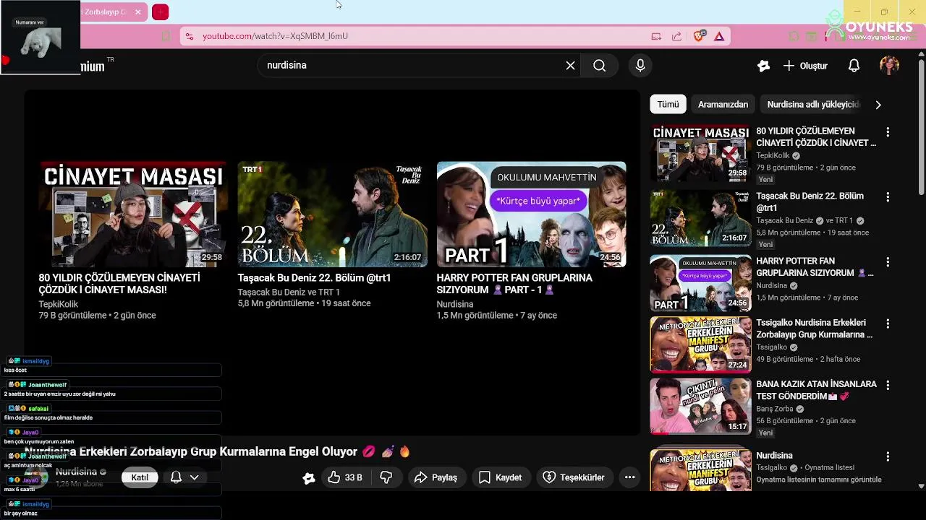
Task: Click the Katıl membership button
Action: (140, 477)
